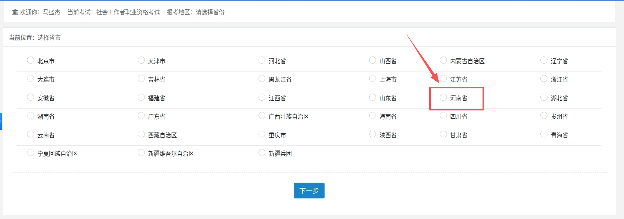624x219 pixels.
Task: Select the 新疆兵团 option
Action: pyautogui.click(x=262, y=153)
